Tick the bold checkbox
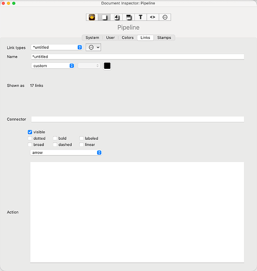The image size is (257, 271). (x=55, y=138)
